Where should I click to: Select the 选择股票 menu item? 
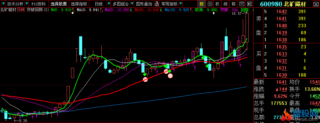(59, 4)
